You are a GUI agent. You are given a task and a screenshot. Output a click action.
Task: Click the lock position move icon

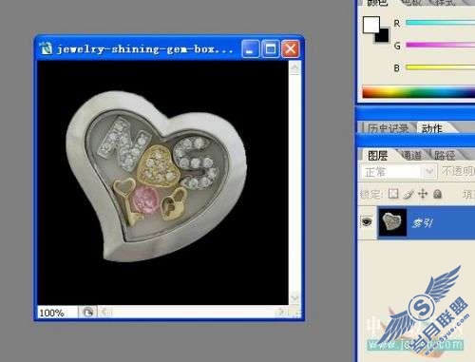tap(423, 194)
